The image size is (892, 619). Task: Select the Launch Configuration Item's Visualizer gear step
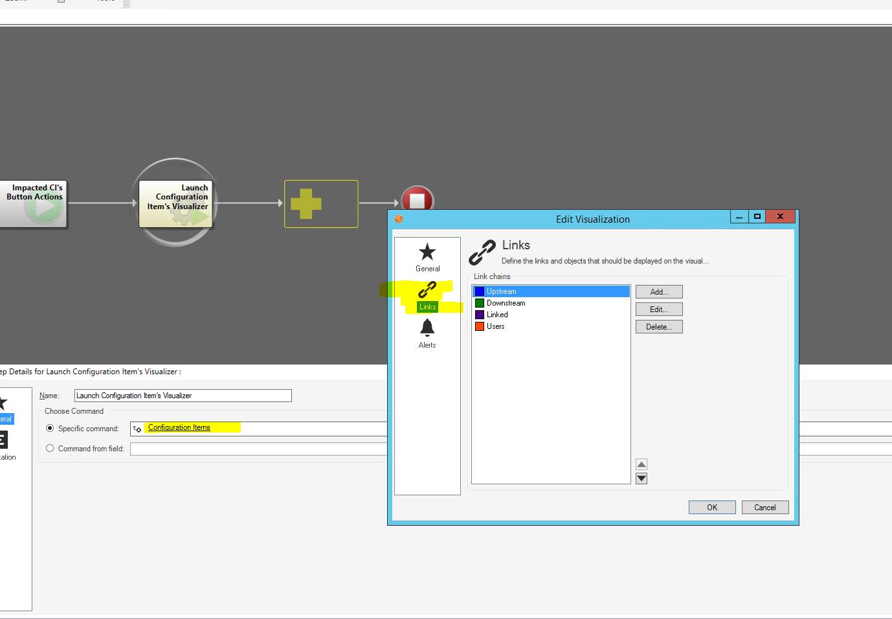(x=175, y=202)
